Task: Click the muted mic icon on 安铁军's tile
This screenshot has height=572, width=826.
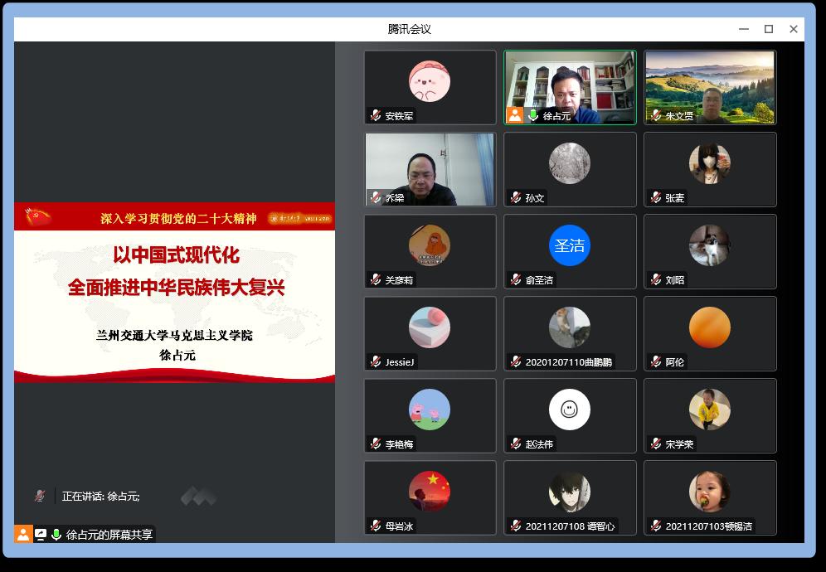Action: click(376, 116)
